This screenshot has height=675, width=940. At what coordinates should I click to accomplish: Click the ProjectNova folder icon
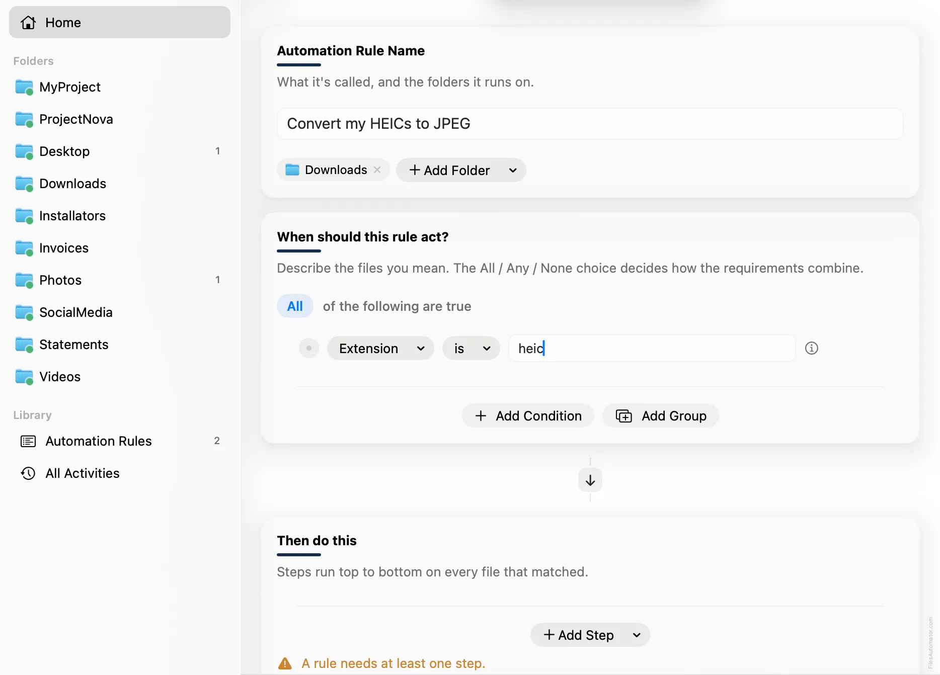tap(24, 120)
